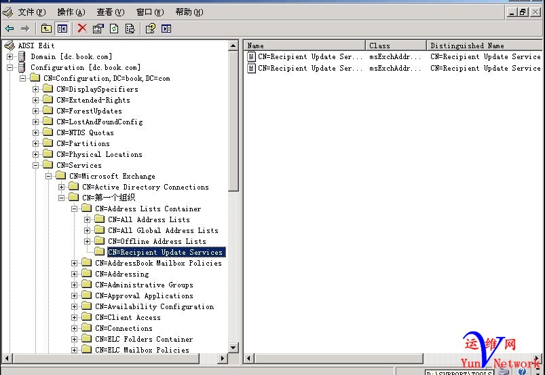Open the 查看(V) menu
545x375 pixels.
110,12
